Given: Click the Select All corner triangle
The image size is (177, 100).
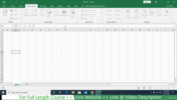Looking at the screenshot, I should click(x=2, y=30).
